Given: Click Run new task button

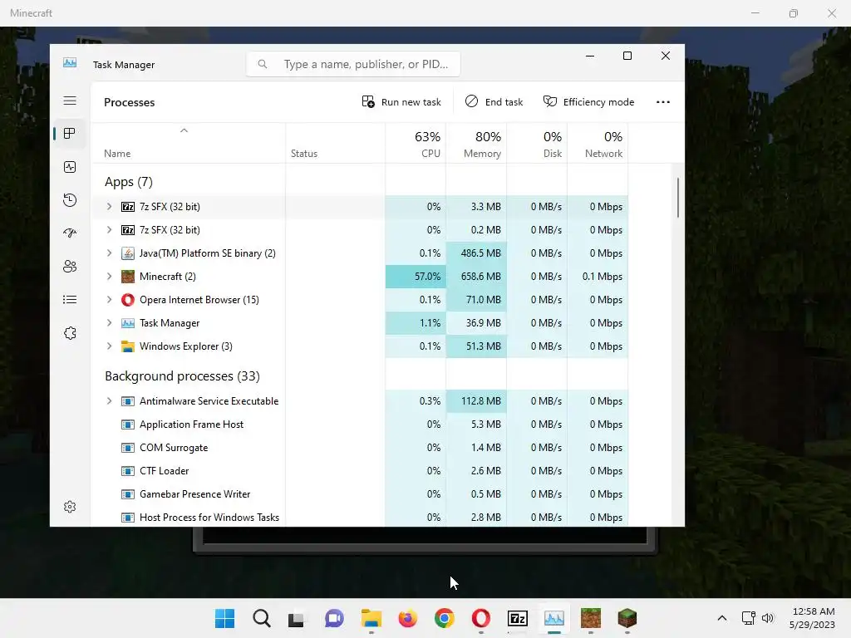Looking at the screenshot, I should click(401, 102).
